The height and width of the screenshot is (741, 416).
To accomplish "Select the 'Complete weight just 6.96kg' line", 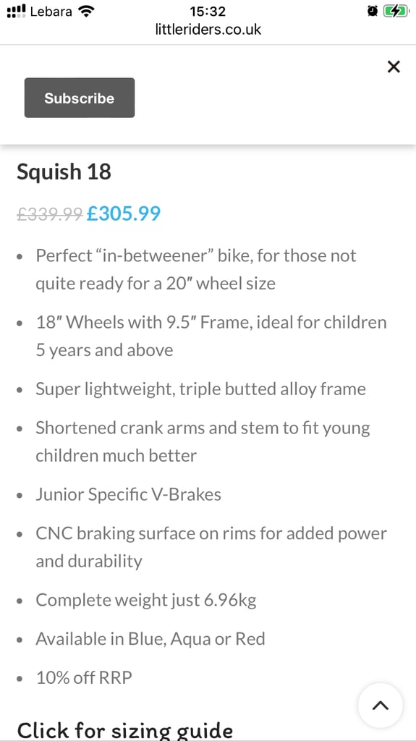I will tap(146, 600).
